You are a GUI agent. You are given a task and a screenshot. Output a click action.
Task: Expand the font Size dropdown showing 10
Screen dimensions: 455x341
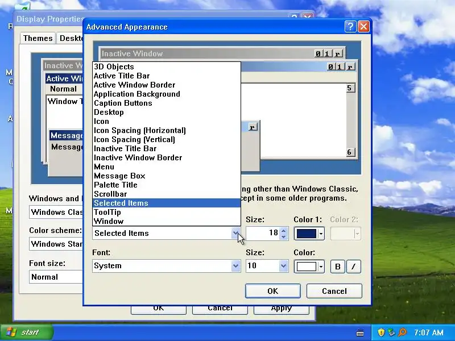(x=283, y=266)
